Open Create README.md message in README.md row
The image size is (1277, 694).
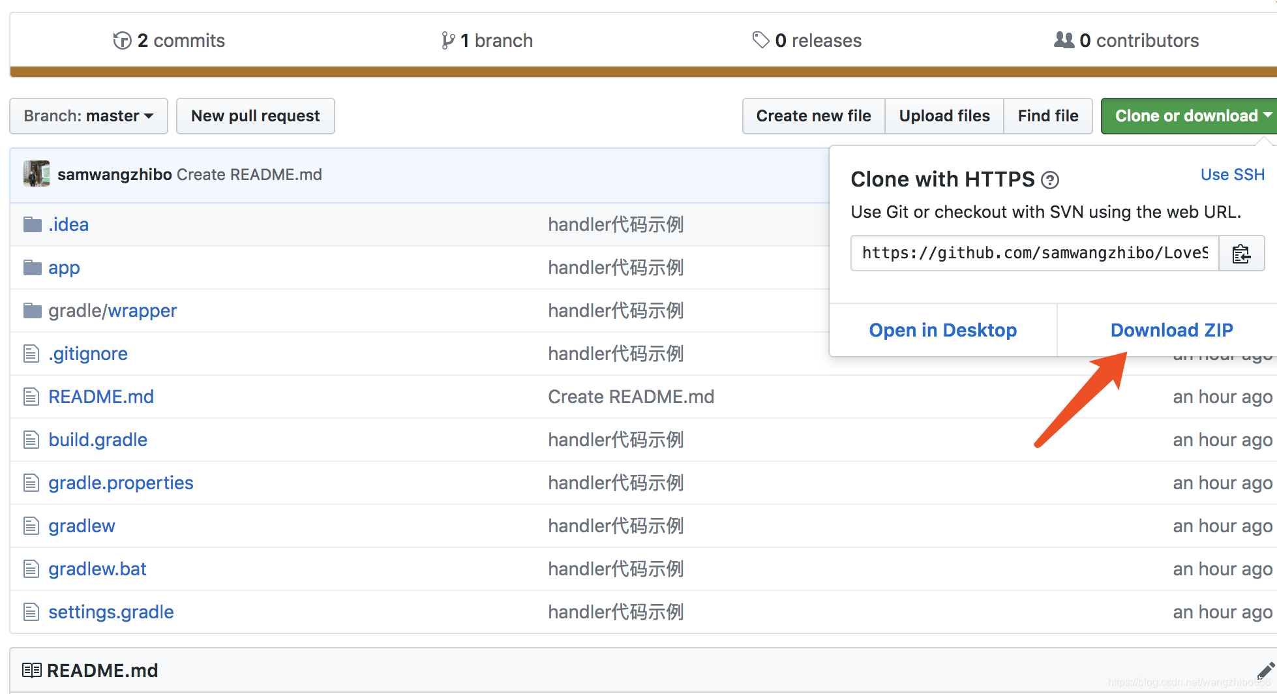click(631, 397)
